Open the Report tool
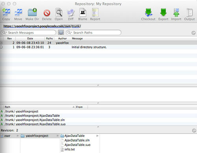 [x=95, y=13]
